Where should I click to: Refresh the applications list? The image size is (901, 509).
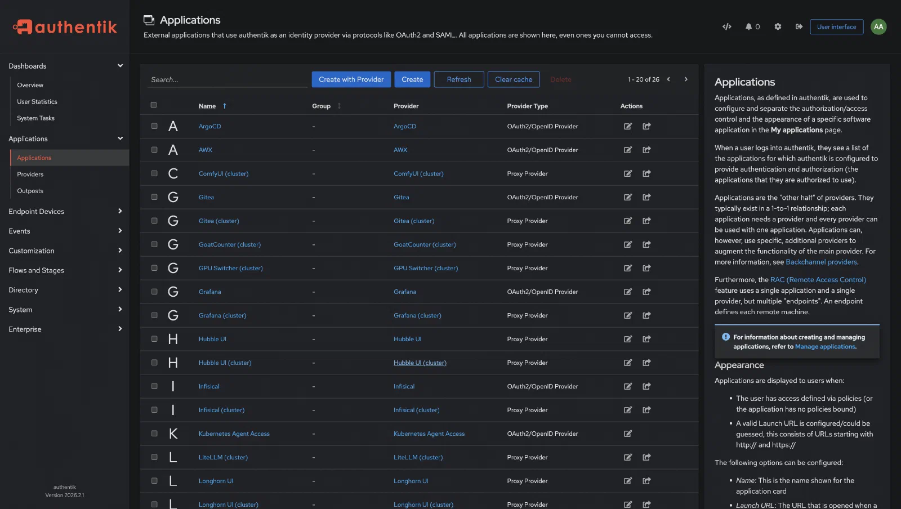pyautogui.click(x=459, y=79)
